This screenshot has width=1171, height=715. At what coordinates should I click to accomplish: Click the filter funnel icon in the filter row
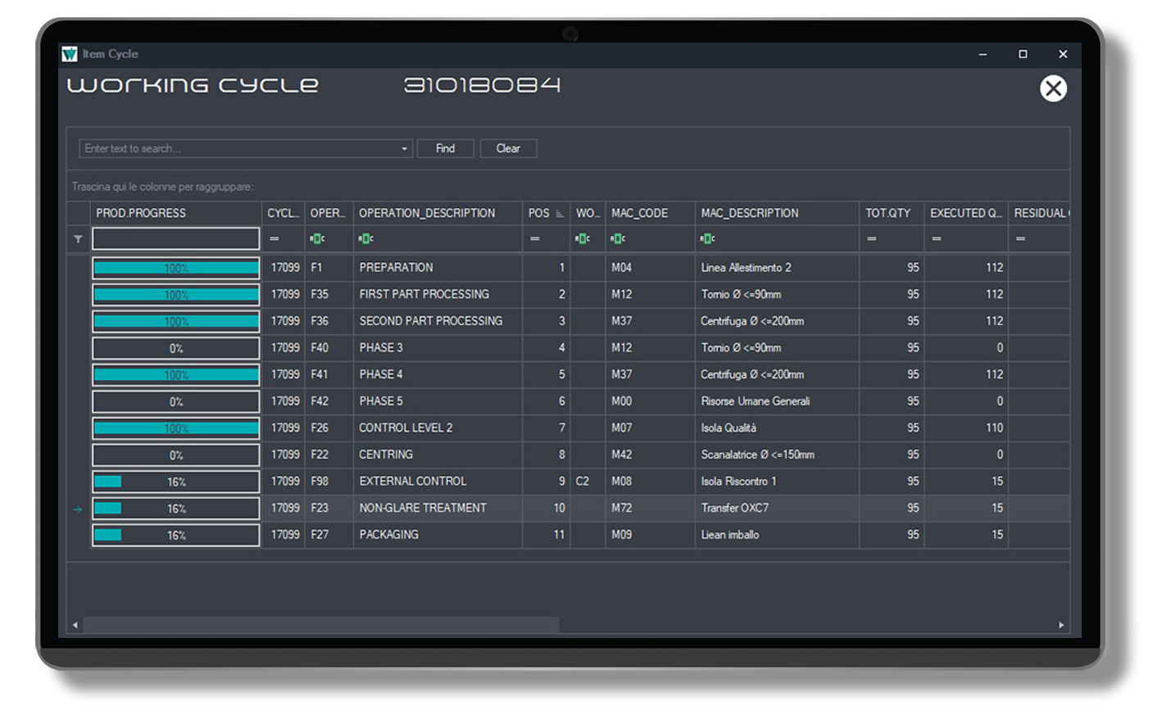pyautogui.click(x=78, y=239)
